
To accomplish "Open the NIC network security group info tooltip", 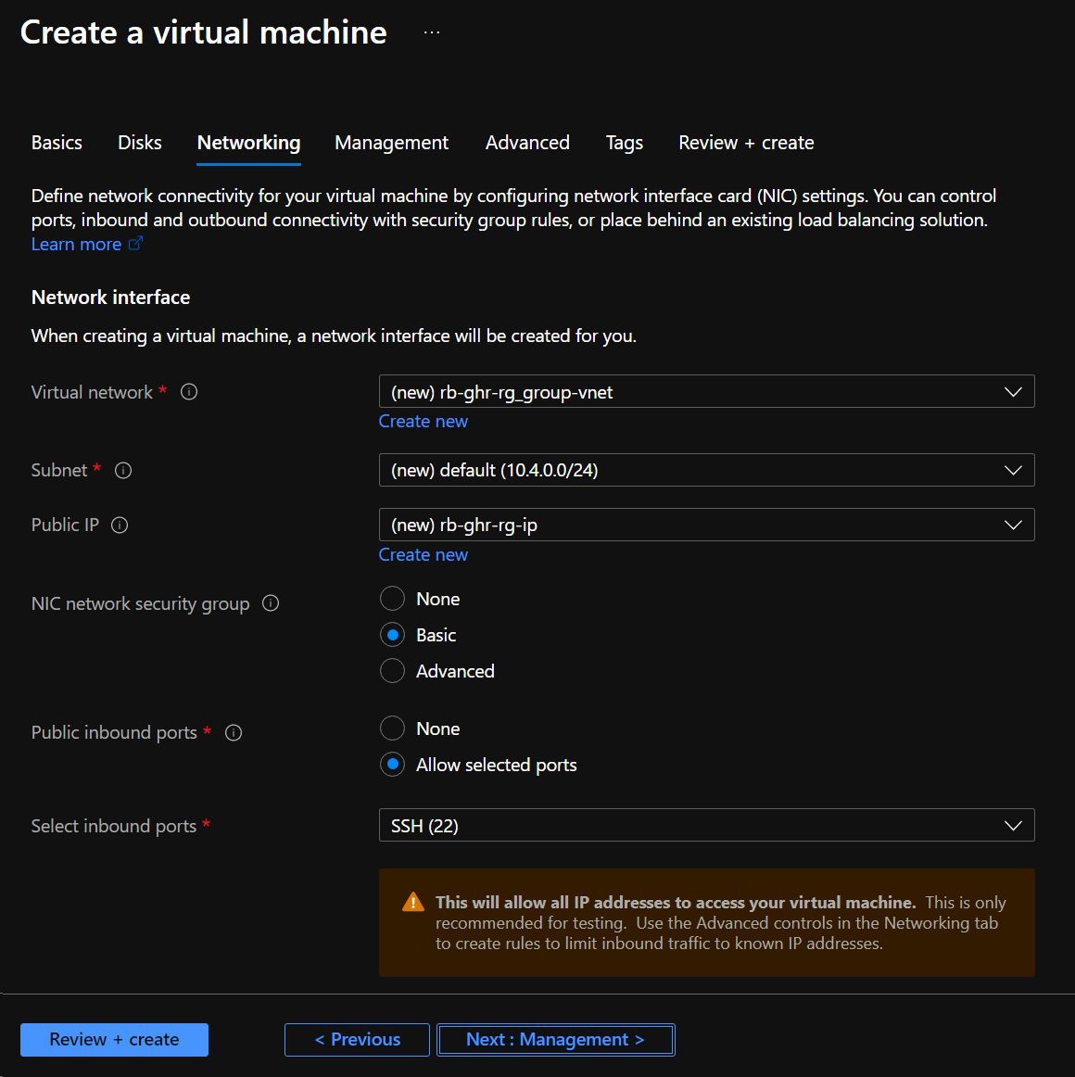I will pos(270,603).
